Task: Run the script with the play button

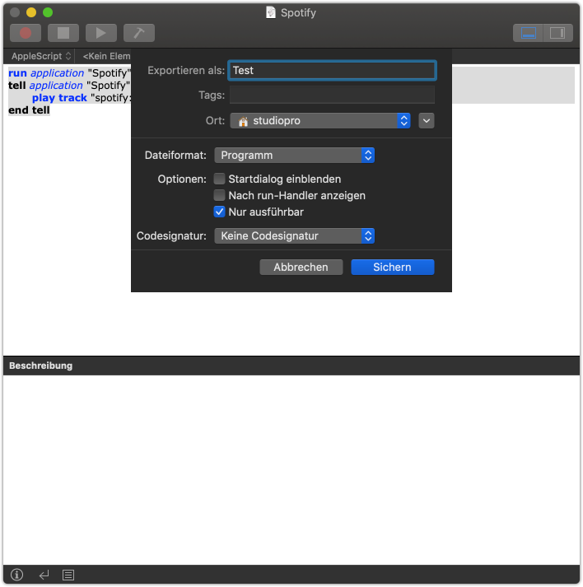Action: point(101,33)
